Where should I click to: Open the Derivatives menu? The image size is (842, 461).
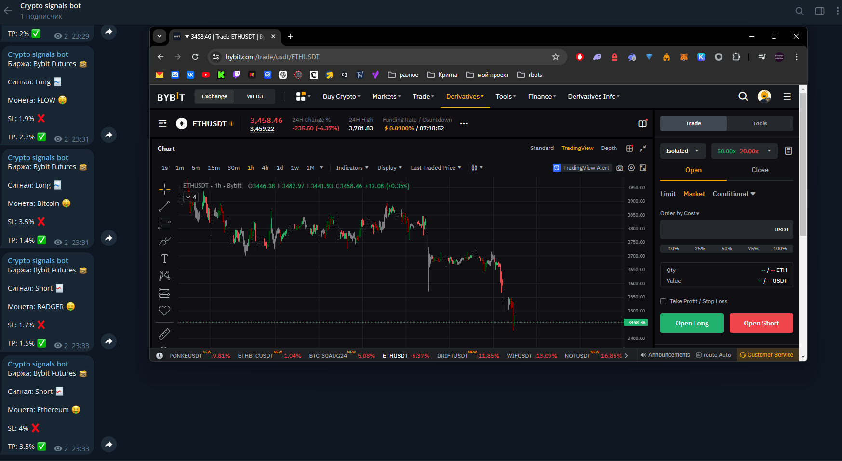(x=465, y=96)
